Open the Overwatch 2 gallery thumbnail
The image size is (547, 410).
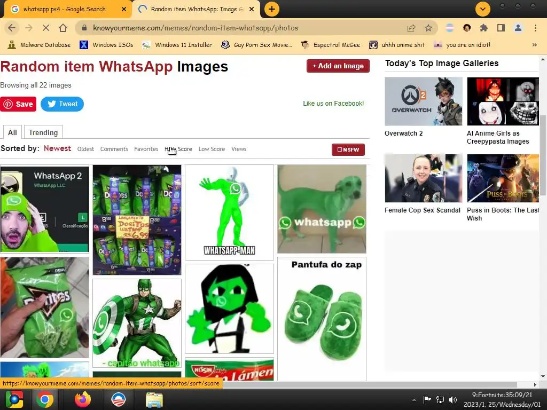pos(424,101)
